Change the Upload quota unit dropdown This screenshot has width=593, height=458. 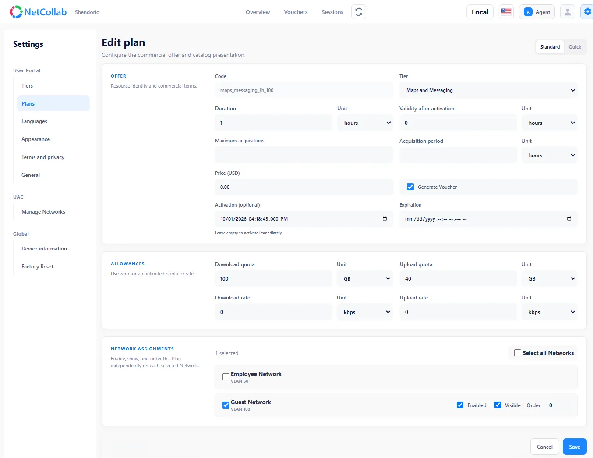549,278
